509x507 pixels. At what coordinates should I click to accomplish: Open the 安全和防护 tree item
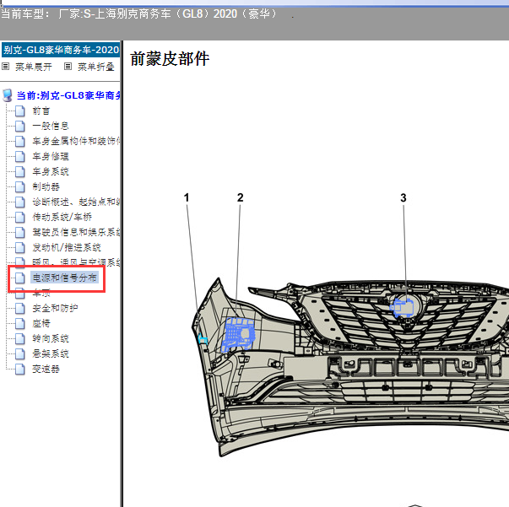click(55, 308)
